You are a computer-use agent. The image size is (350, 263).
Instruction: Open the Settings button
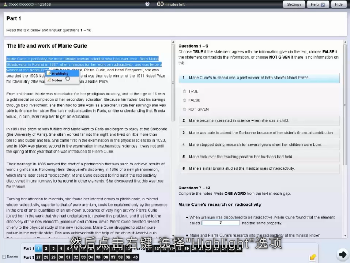294,4
